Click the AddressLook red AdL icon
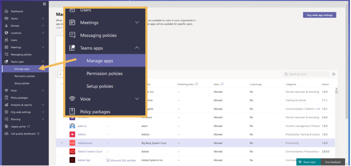Viewport: 351px width, 166px height. tap(72, 143)
